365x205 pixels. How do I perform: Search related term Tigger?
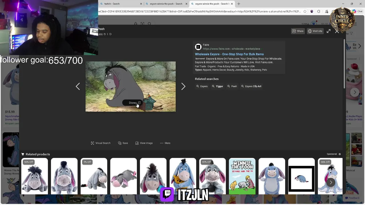pyautogui.click(x=218, y=86)
